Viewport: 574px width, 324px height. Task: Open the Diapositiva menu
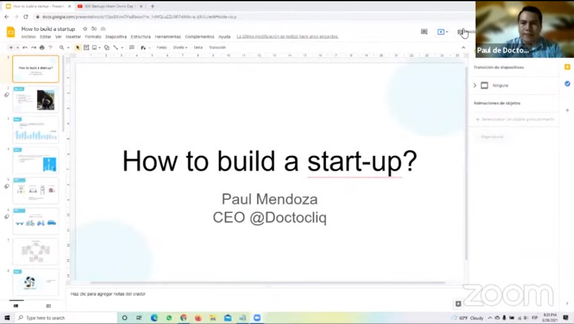pos(116,37)
